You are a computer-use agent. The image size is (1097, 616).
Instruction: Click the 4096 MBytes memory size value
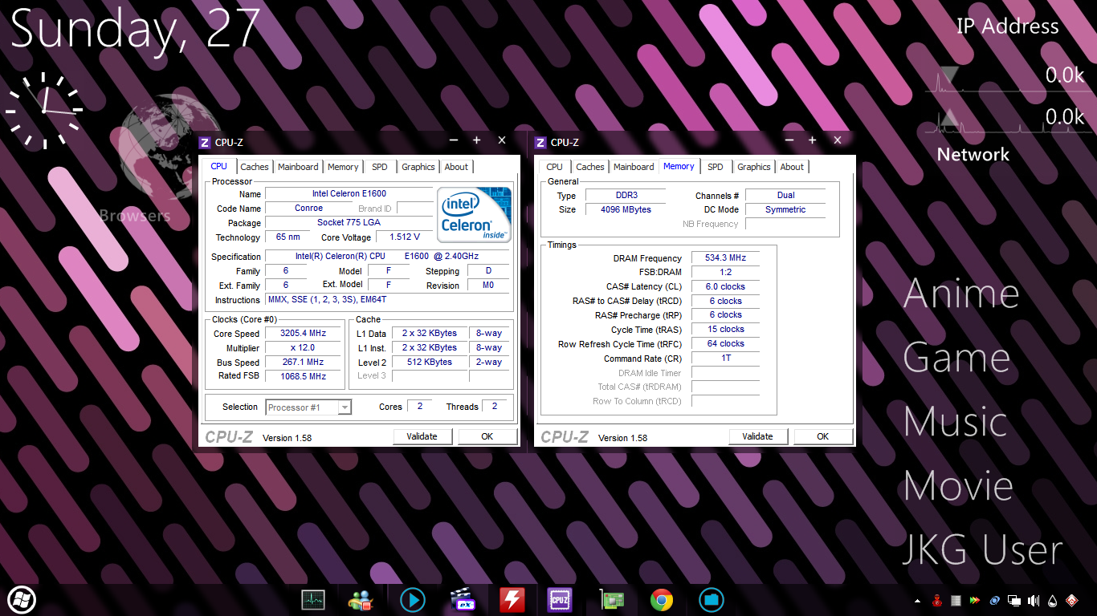click(626, 209)
